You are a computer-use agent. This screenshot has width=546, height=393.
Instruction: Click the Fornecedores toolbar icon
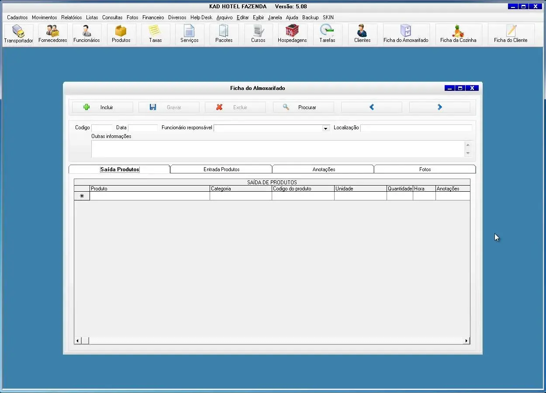point(53,34)
